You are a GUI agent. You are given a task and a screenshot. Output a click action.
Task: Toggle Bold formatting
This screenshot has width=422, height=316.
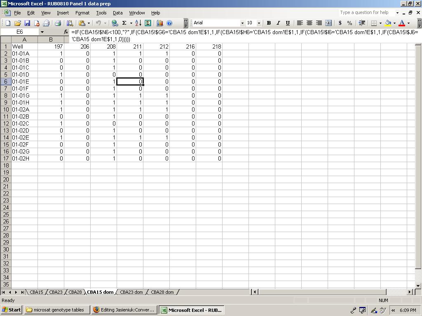click(x=269, y=23)
